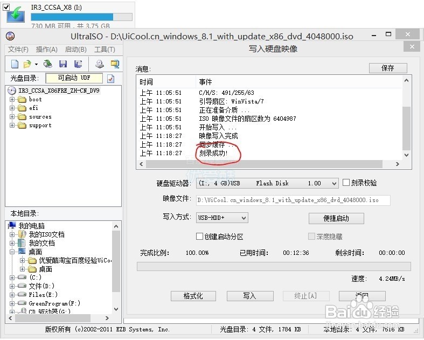The height and width of the screenshot is (340, 424).
Task: Click the 我的文档 documents icon
Action: (x=22, y=243)
